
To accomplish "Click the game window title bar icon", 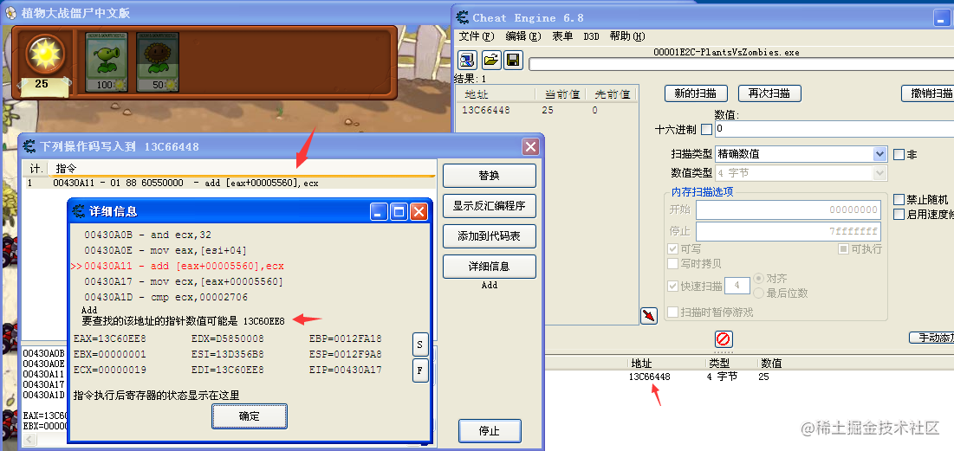I will pyautogui.click(x=10, y=13).
